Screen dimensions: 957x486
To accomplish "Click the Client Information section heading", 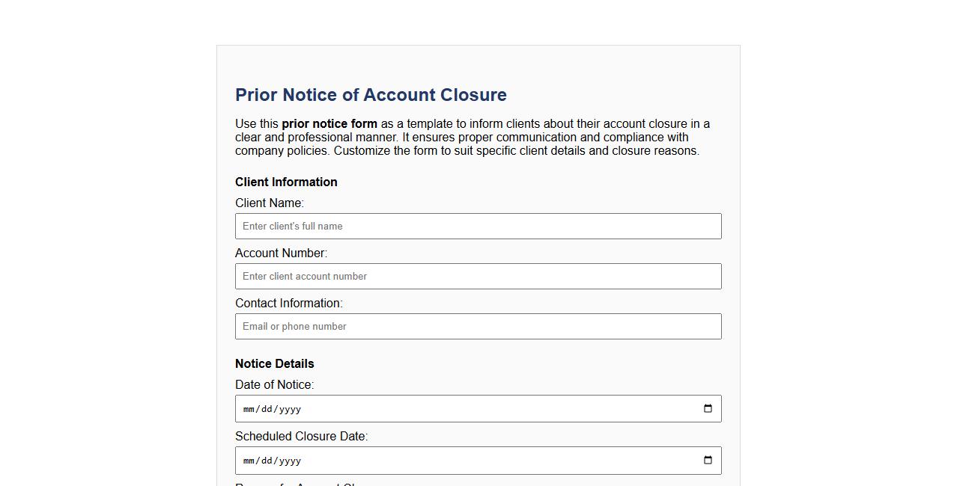I will 286,182.
